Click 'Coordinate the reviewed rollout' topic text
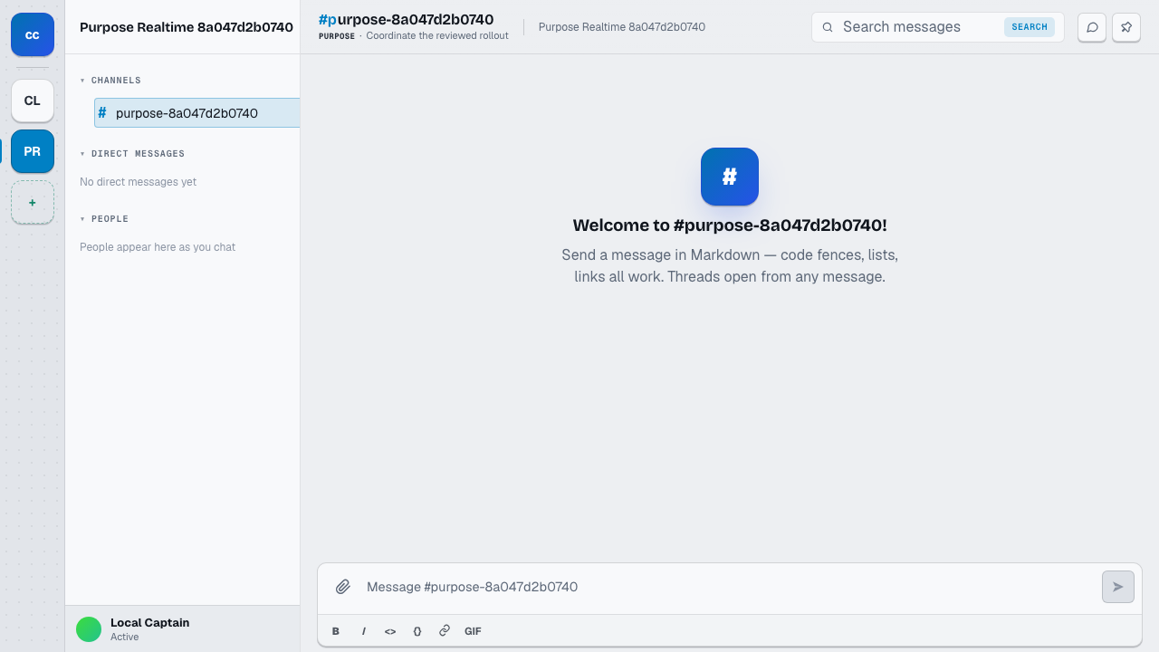 437,36
